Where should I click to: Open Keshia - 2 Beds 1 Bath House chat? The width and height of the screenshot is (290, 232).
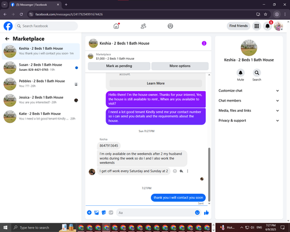pos(41,51)
